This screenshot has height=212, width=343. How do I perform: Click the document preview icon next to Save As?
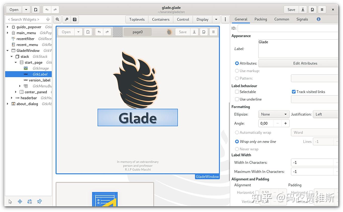312,10
